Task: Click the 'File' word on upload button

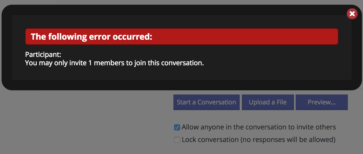Action: (x=282, y=102)
